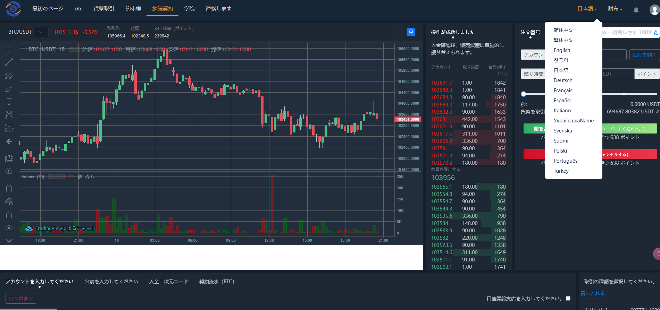Open the 財布 wallet dropdown

pyautogui.click(x=615, y=9)
